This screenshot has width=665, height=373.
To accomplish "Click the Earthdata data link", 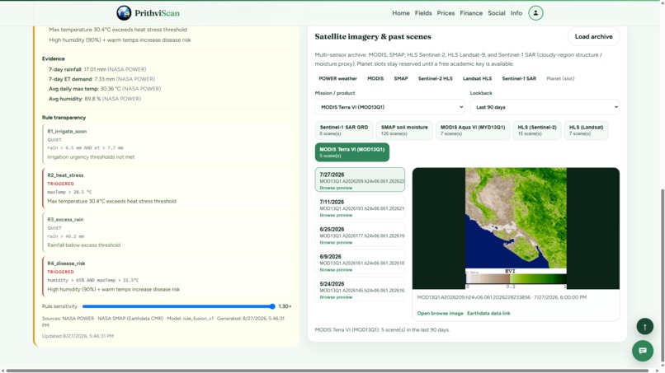I will click(488, 313).
